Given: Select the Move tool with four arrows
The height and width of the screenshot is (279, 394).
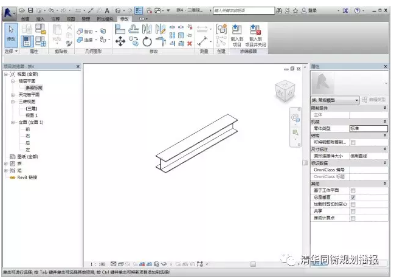Looking at the screenshot, I should (x=120, y=41).
